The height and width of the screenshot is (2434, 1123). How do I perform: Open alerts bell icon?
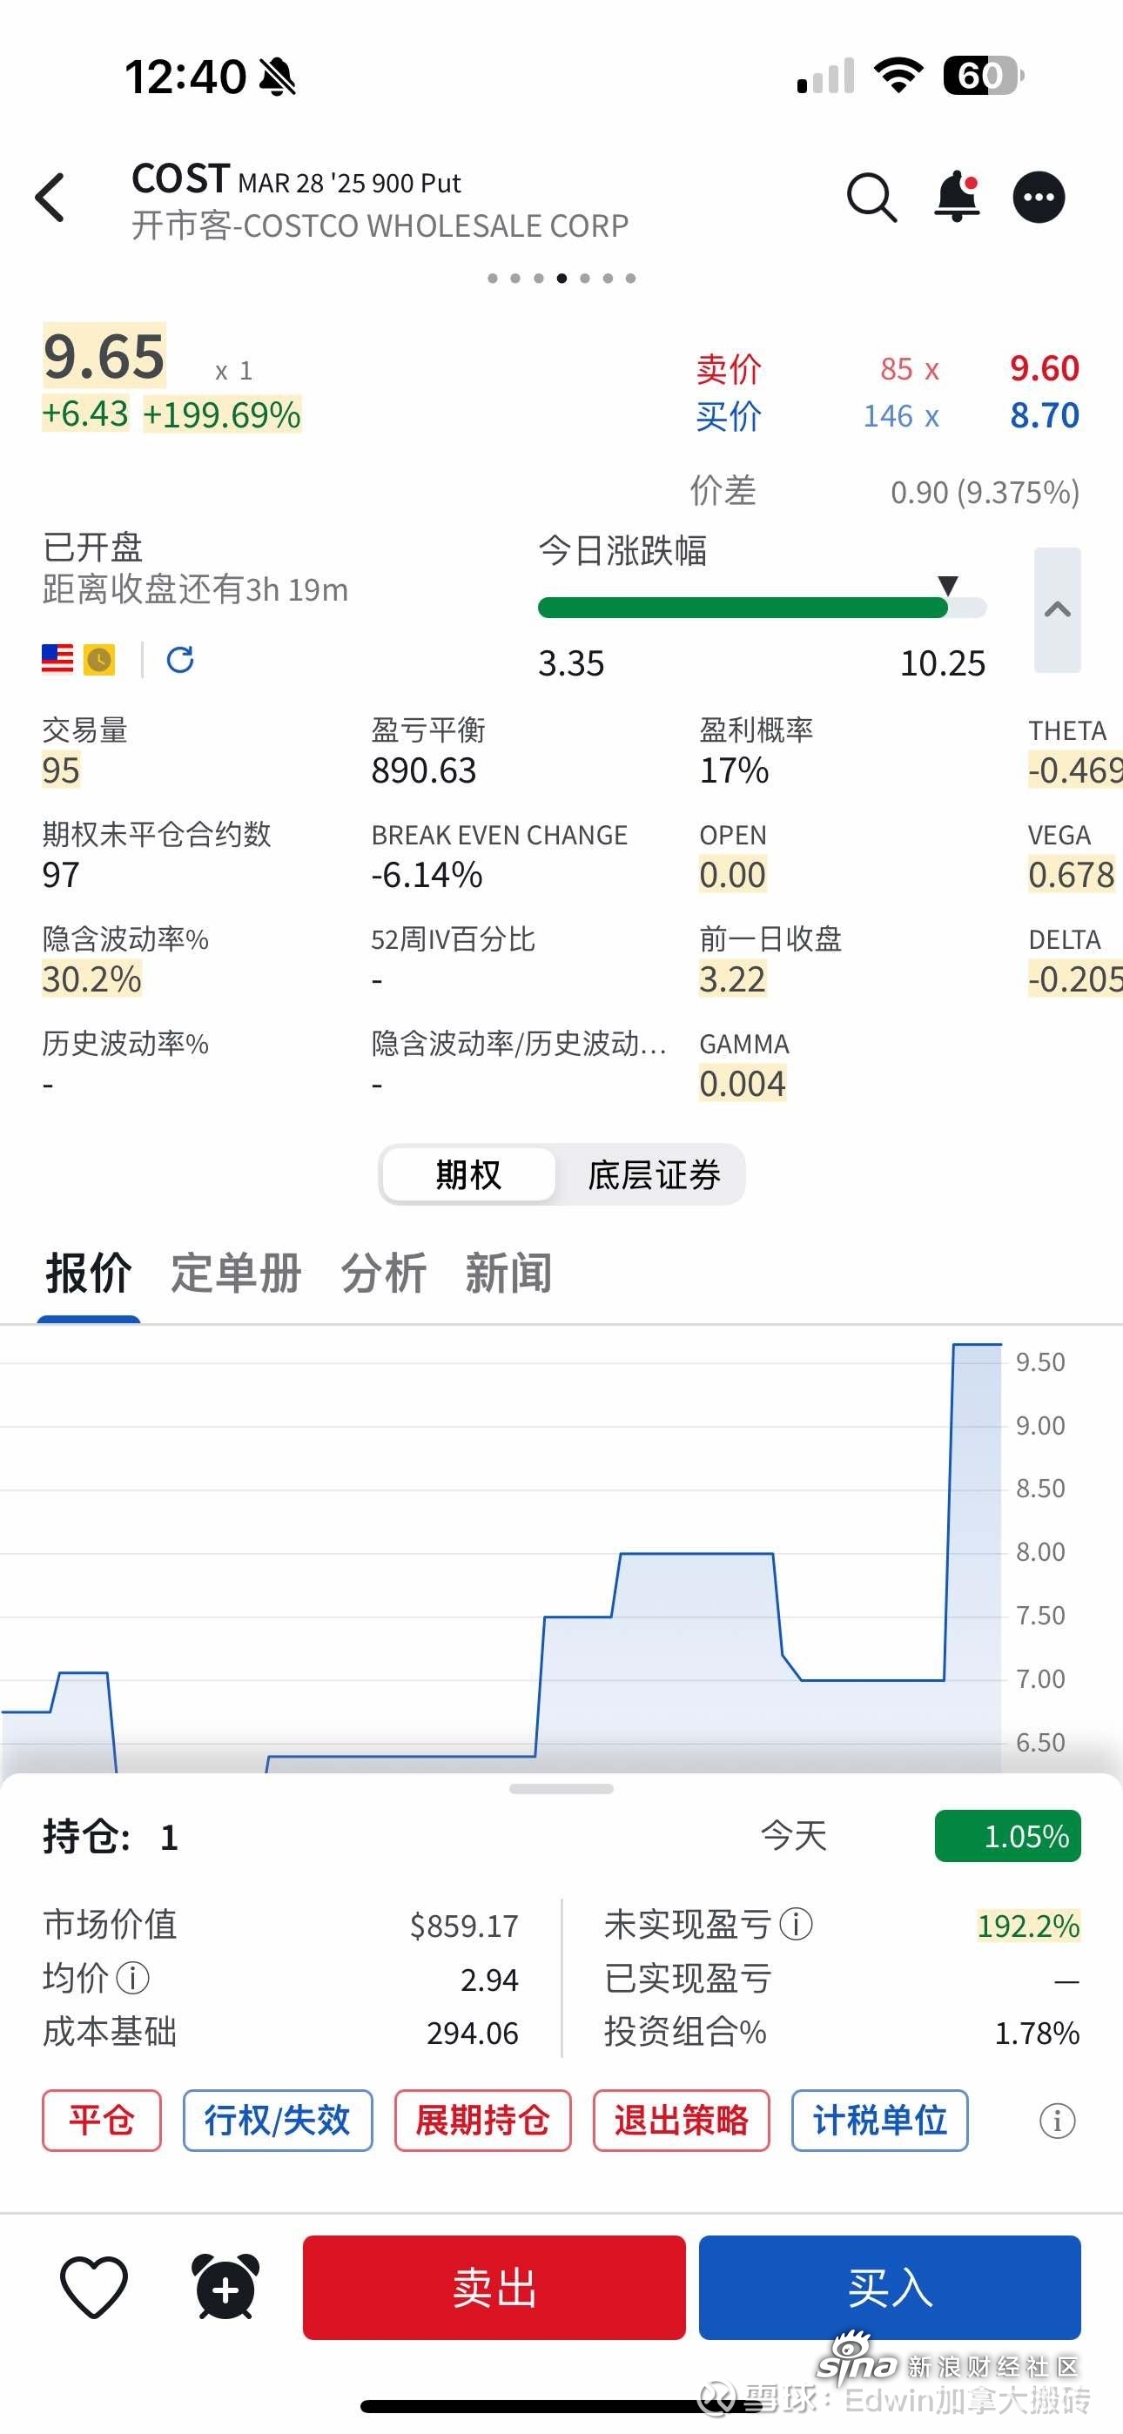tap(957, 197)
